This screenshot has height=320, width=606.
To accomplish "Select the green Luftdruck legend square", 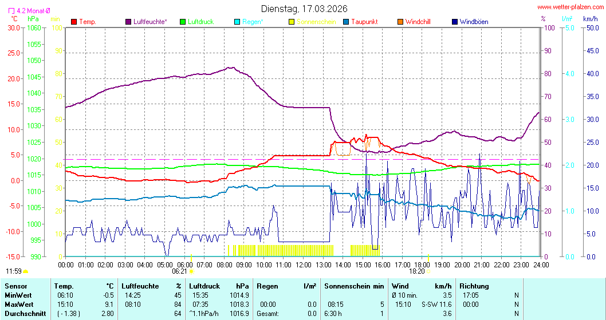I will pos(183,22).
